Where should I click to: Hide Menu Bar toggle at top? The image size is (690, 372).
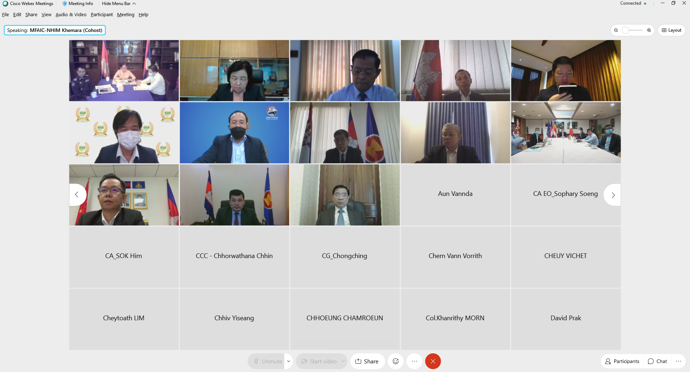[119, 4]
